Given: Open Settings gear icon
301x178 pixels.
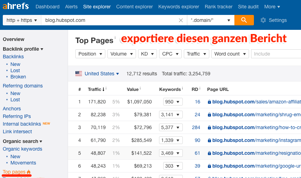Looking at the screenshot, I should (x=263, y=20).
